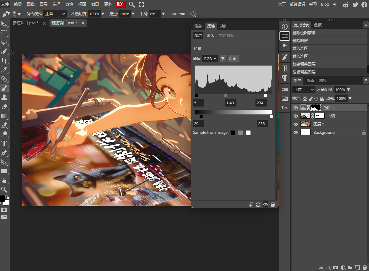Screen dimensions: 369x271
Task: Select the Gradient tool
Action: (4, 116)
